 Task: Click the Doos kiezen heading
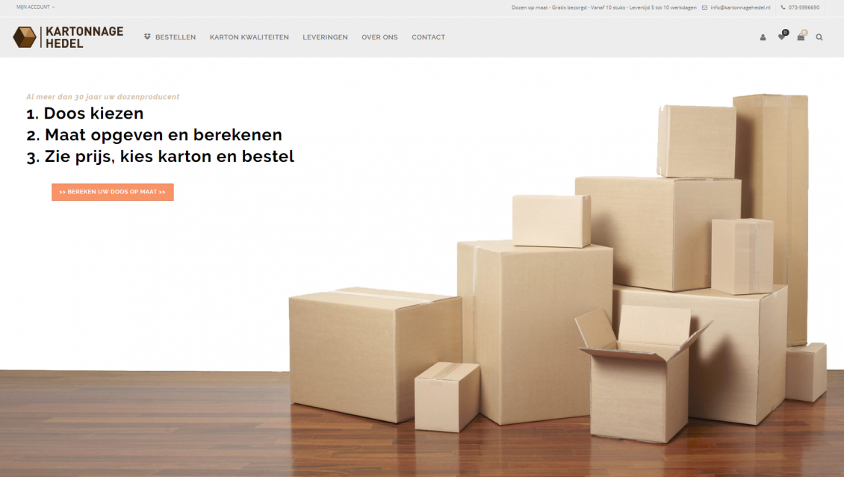click(85, 113)
